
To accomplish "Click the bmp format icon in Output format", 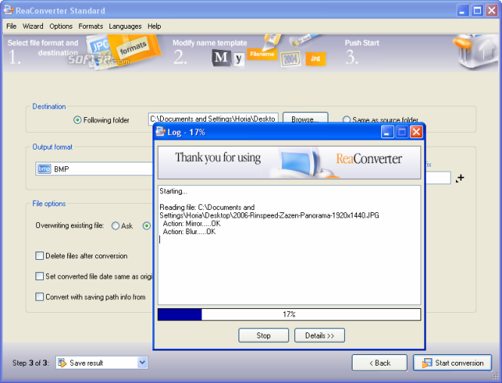I will point(45,169).
